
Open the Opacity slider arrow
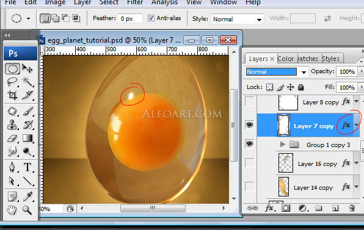(361, 71)
